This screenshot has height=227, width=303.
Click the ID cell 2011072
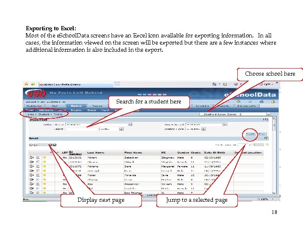coord(75,166)
